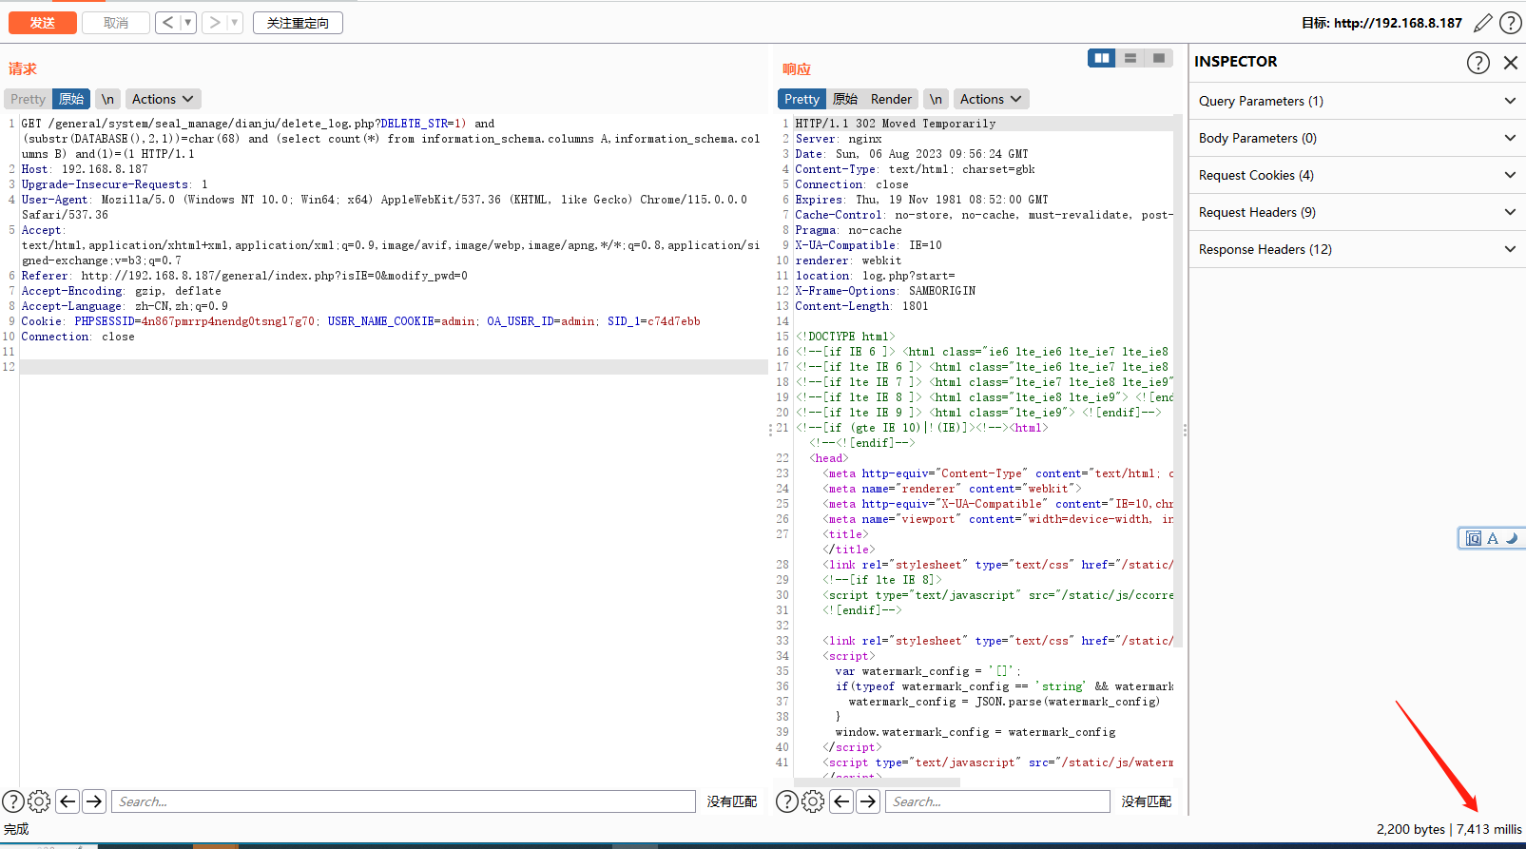Switch response view to 原始 tab

tap(845, 99)
